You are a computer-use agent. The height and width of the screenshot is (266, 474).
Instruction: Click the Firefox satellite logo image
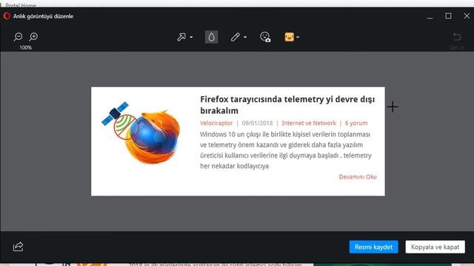point(141,133)
